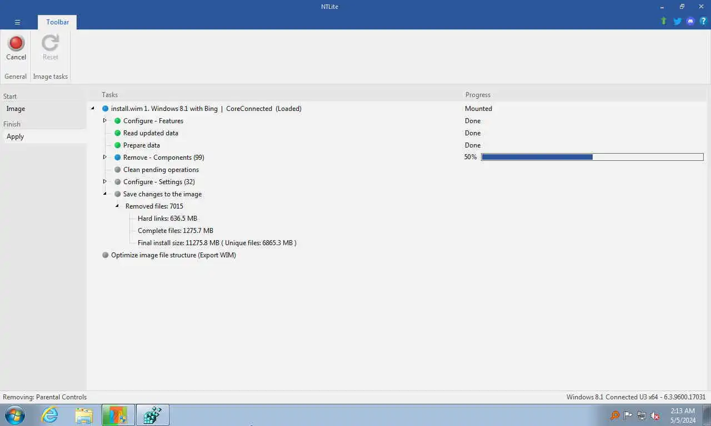Click the Mounted progress value

click(x=478, y=109)
